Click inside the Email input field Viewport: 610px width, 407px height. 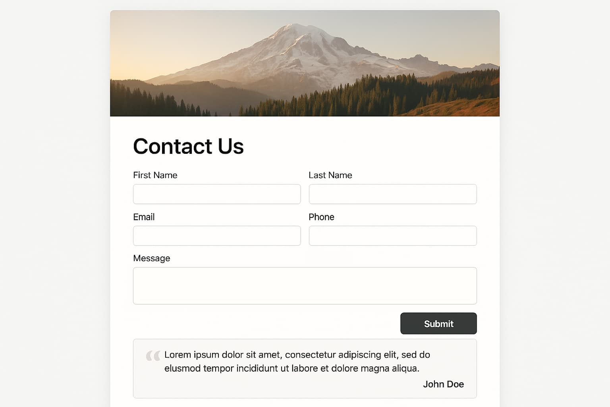216,235
